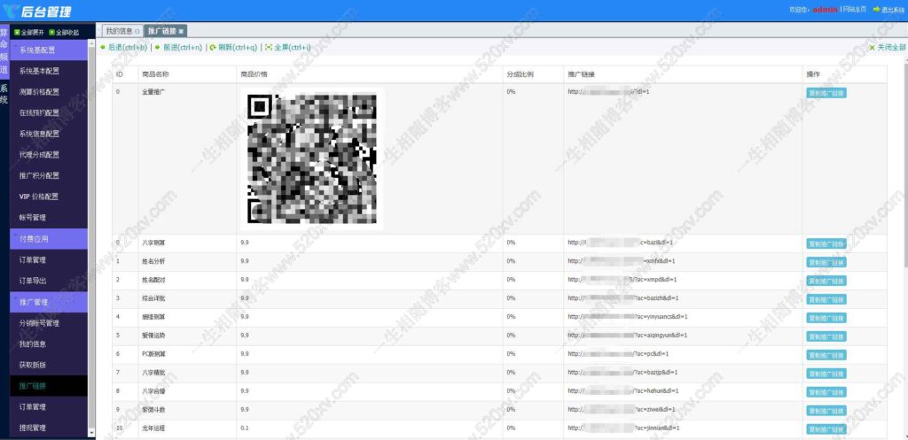Click the 全屏 fullscreen icon
The width and height of the screenshot is (908, 440).
coord(268,48)
